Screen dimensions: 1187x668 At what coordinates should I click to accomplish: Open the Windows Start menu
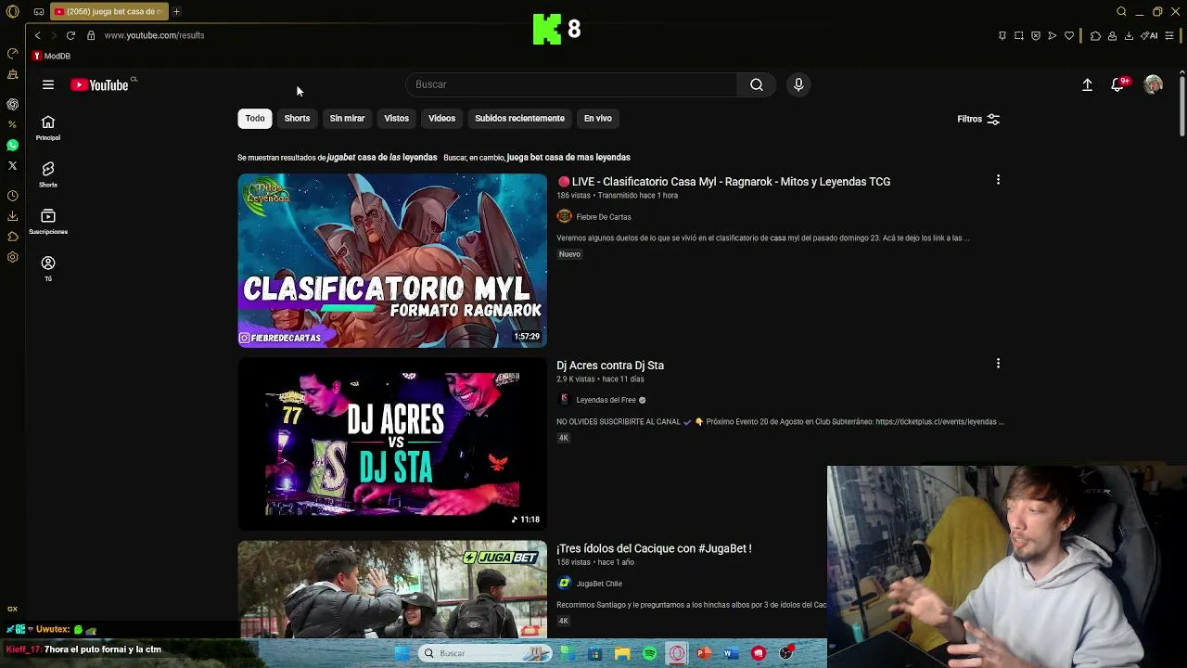pyautogui.click(x=402, y=653)
